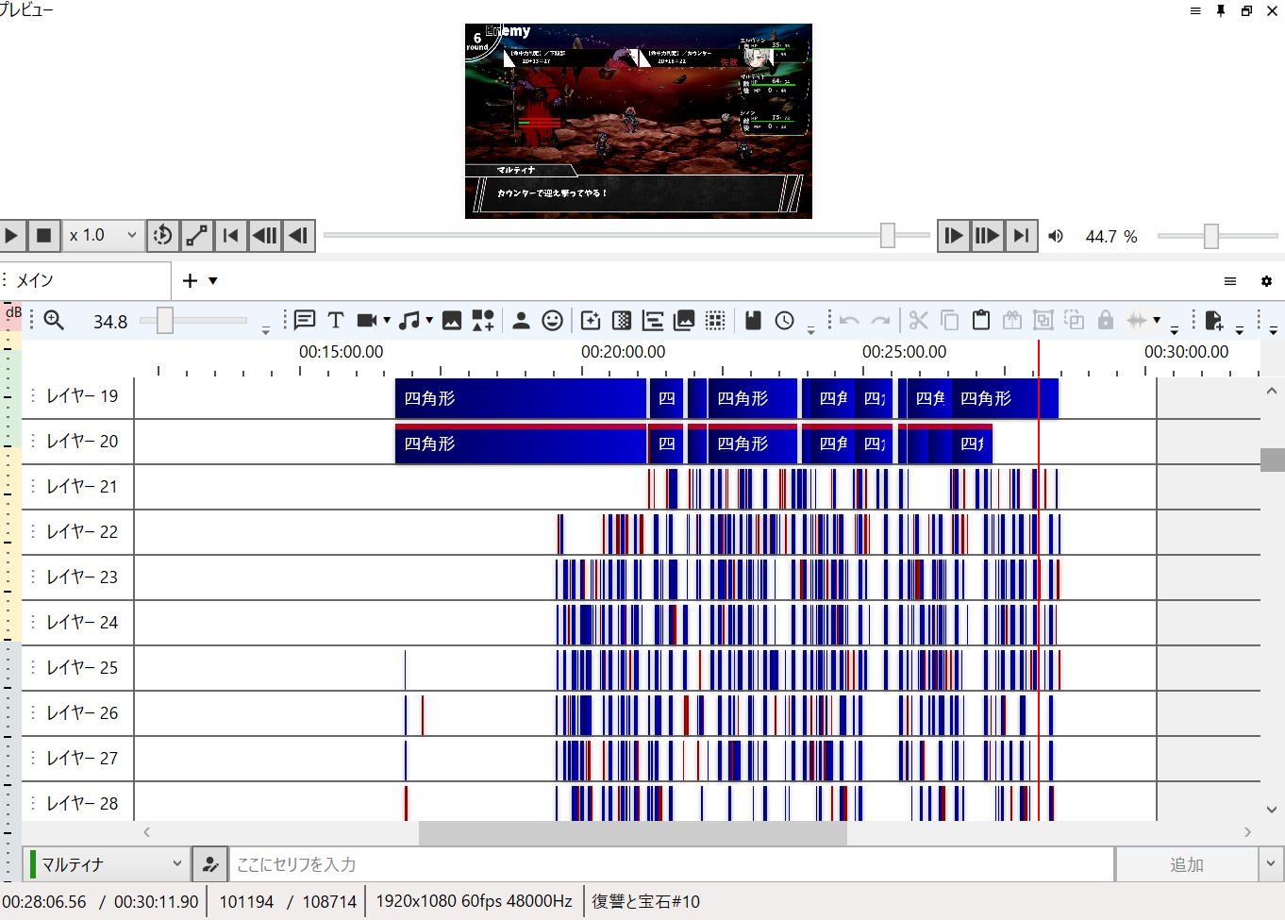Viewport: 1285px width, 920px height.
Task: Add an image item
Action: pos(452,321)
